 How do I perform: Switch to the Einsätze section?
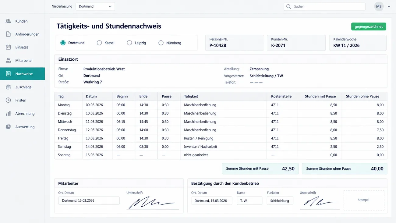click(22, 47)
